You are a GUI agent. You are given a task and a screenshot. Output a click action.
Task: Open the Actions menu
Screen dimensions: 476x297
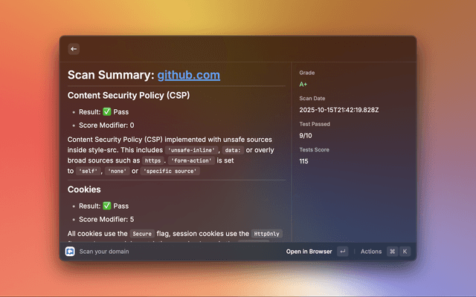pos(371,252)
